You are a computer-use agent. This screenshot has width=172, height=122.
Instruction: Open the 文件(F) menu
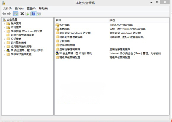click(x=7, y=9)
